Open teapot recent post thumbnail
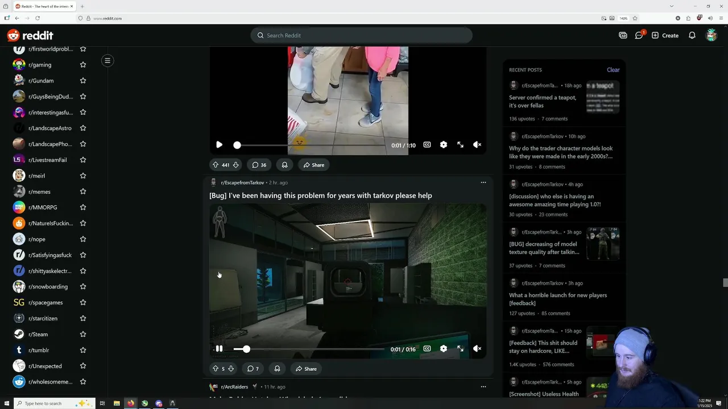 [603, 98]
